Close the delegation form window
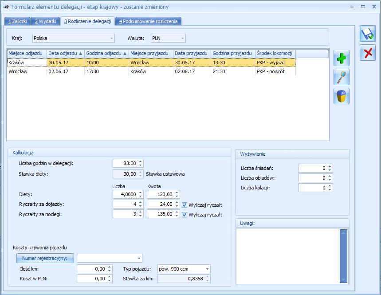This screenshot has height=295, width=381. [374, 7]
